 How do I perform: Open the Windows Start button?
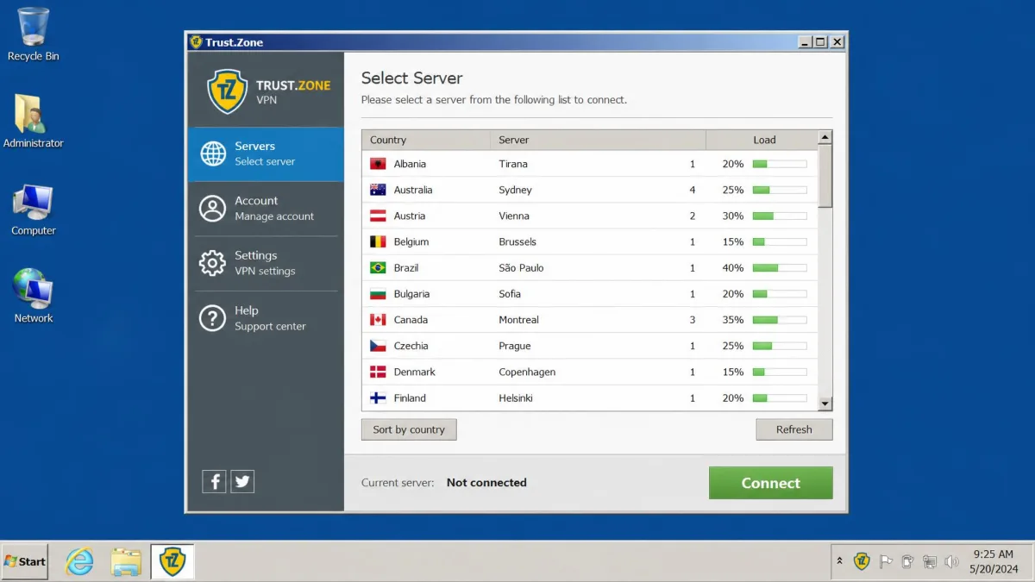(25, 561)
